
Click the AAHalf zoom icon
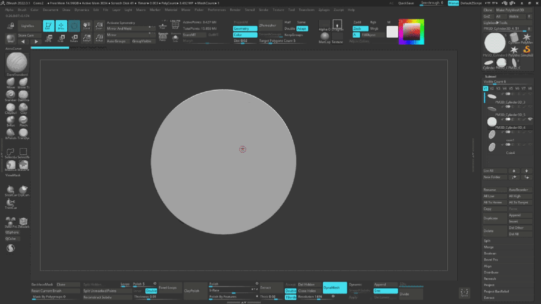(x=87, y=38)
